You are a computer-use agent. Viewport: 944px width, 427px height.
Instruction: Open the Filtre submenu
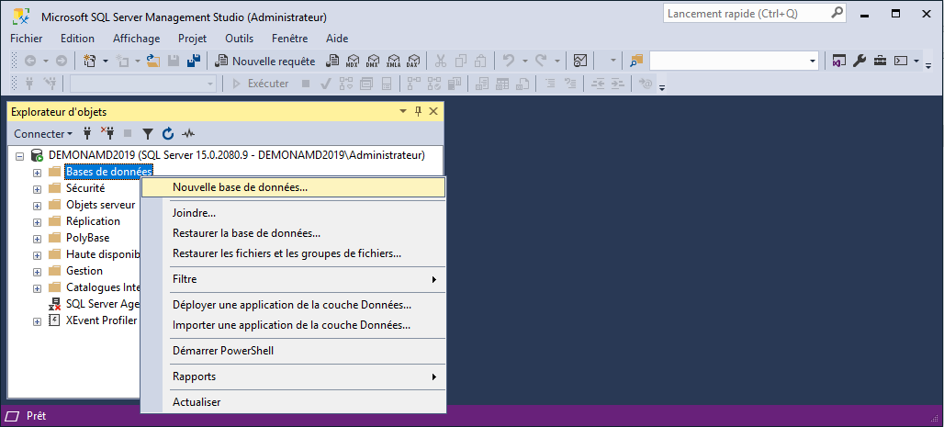[x=293, y=279]
